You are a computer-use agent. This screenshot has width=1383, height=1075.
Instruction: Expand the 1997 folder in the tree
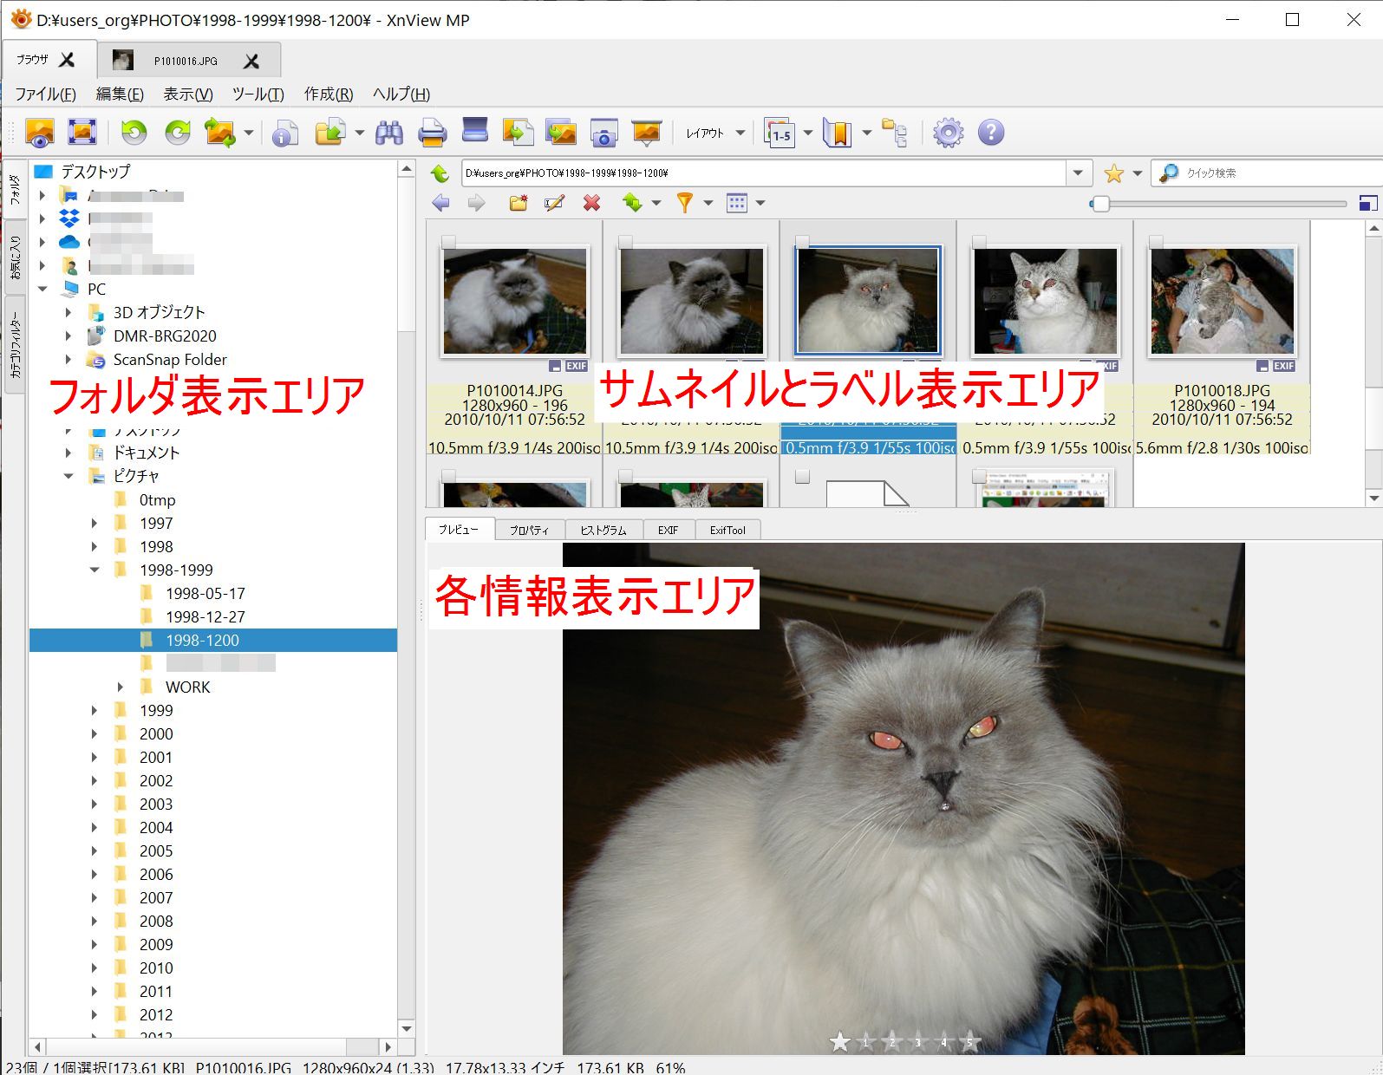click(95, 523)
